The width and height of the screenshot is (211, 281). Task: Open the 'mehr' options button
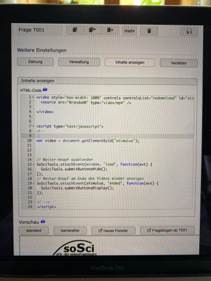[x=129, y=31]
